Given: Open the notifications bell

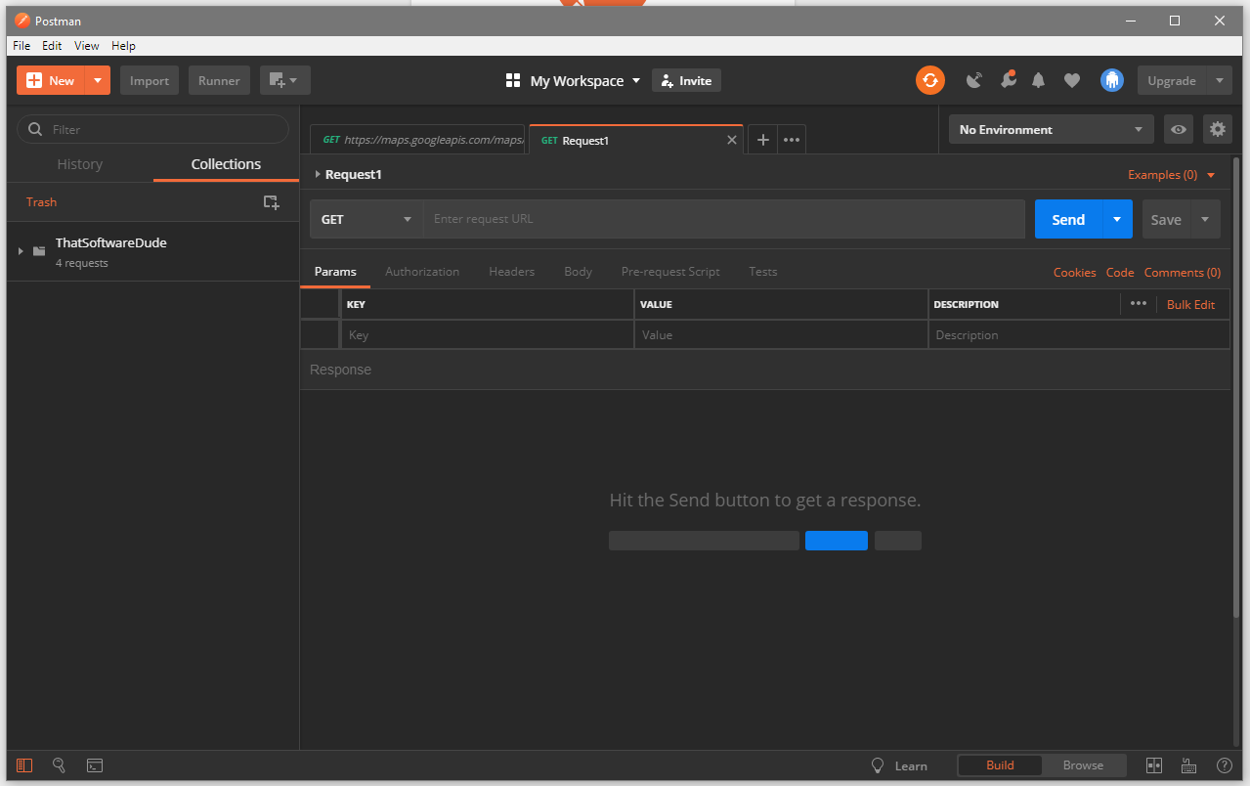Looking at the screenshot, I should click(x=1039, y=80).
